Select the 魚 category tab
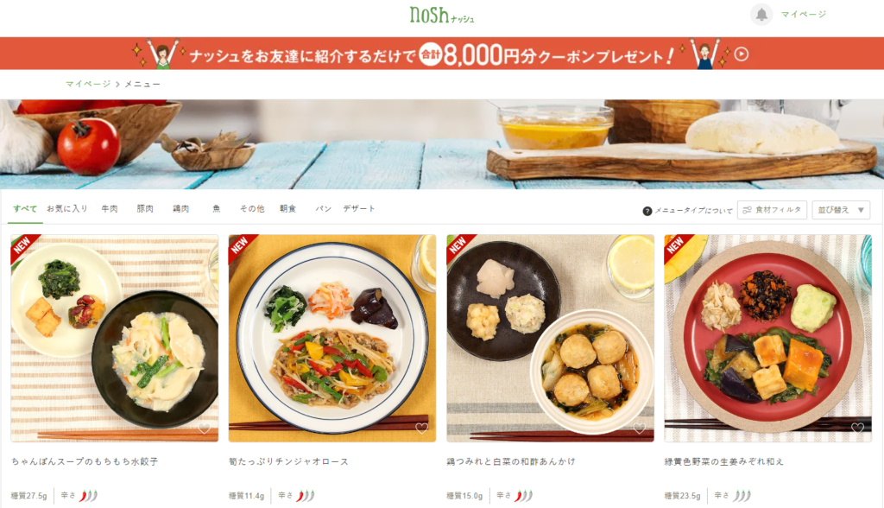884x508 pixels. [217, 208]
